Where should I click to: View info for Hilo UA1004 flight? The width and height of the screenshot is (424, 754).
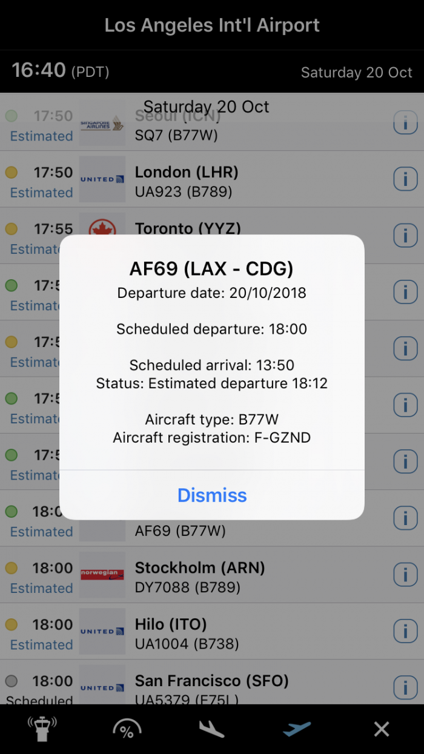[405, 631]
